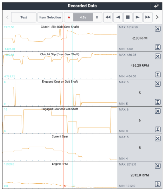
Task: Remove the Clutch2 Slip graph
Action: (x=158, y=56)
